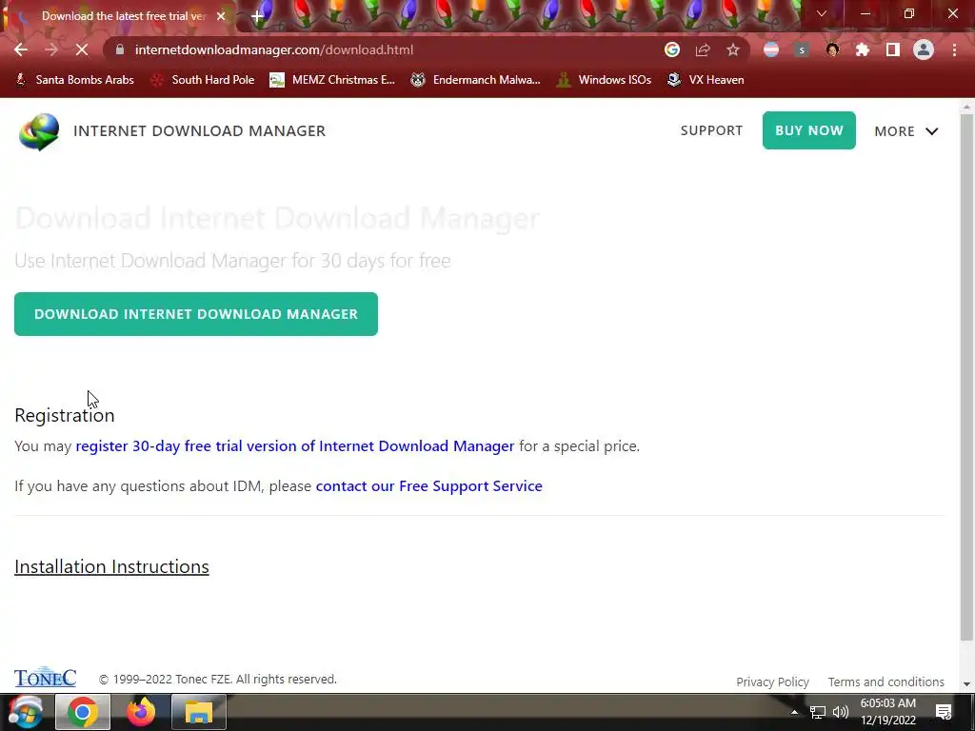
Task: Open the Windows ISOs bookmark
Action: 604,80
